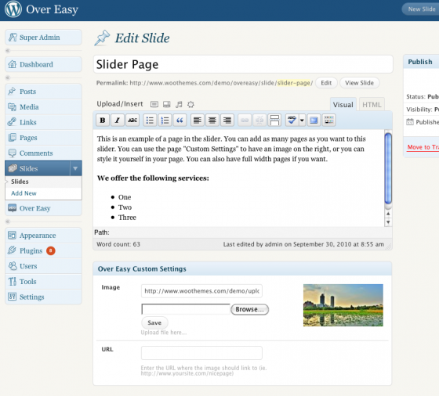Collapse the sidebar via arrow below Dashboard
The height and width of the screenshot is (396, 439).
[x=8, y=77]
